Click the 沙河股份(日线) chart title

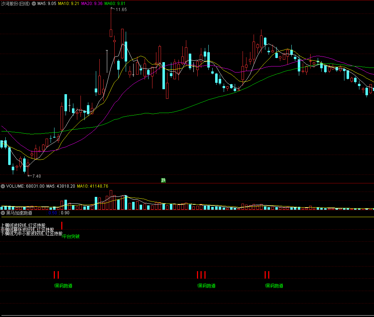point(16,4)
